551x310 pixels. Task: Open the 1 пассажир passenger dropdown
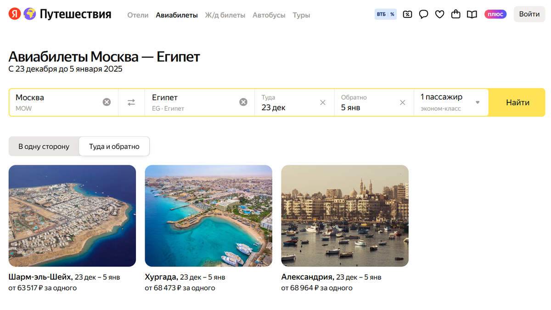point(451,102)
